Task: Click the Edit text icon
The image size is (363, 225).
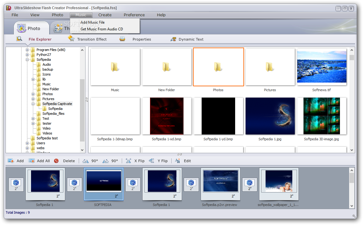Action: 178,161
